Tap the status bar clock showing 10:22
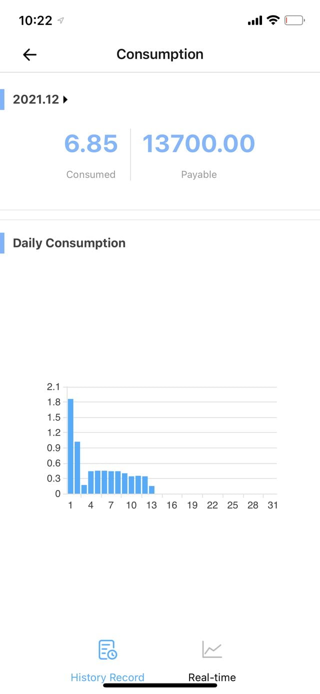The height and width of the screenshot is (694, 320). [35, 21]
